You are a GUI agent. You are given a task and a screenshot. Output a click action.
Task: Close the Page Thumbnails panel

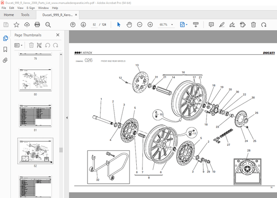58,35
